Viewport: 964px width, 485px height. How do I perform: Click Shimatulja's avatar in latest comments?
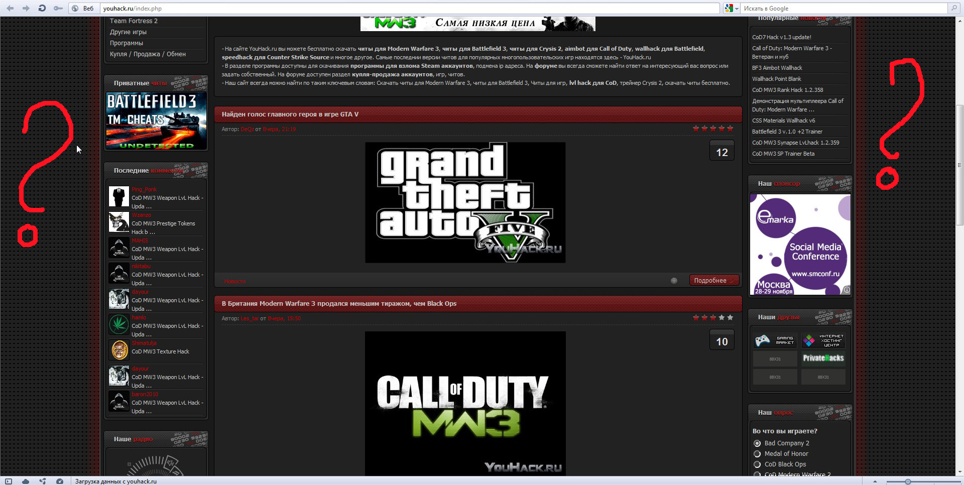point(119,350)
